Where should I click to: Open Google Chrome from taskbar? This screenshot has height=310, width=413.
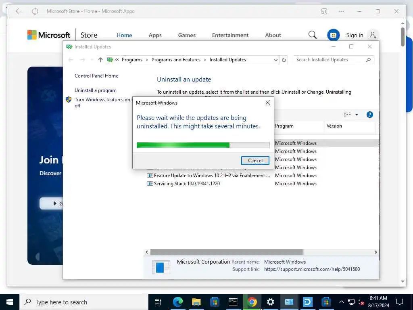(252, 302)
